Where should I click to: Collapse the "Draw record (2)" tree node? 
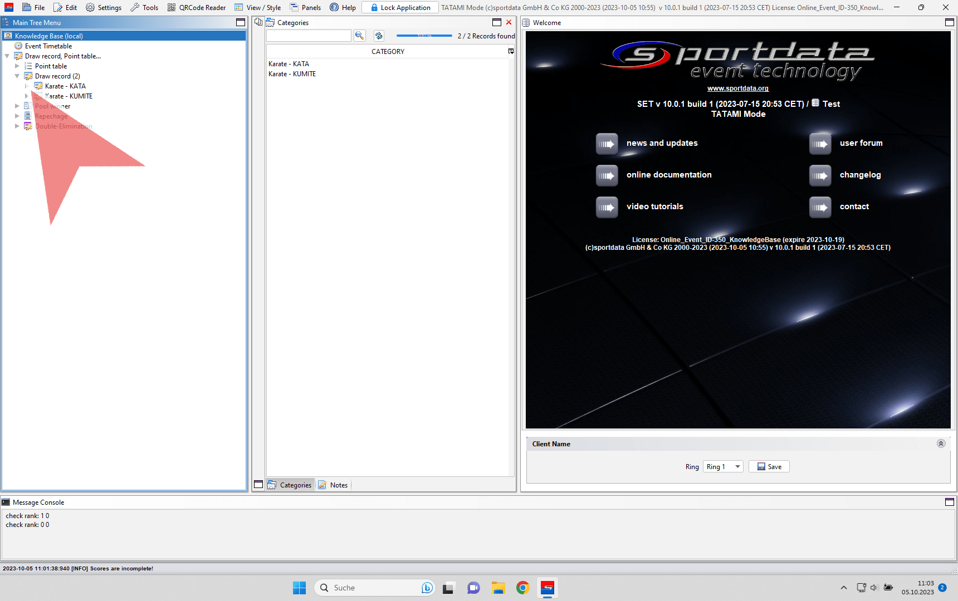click(17, 76)
